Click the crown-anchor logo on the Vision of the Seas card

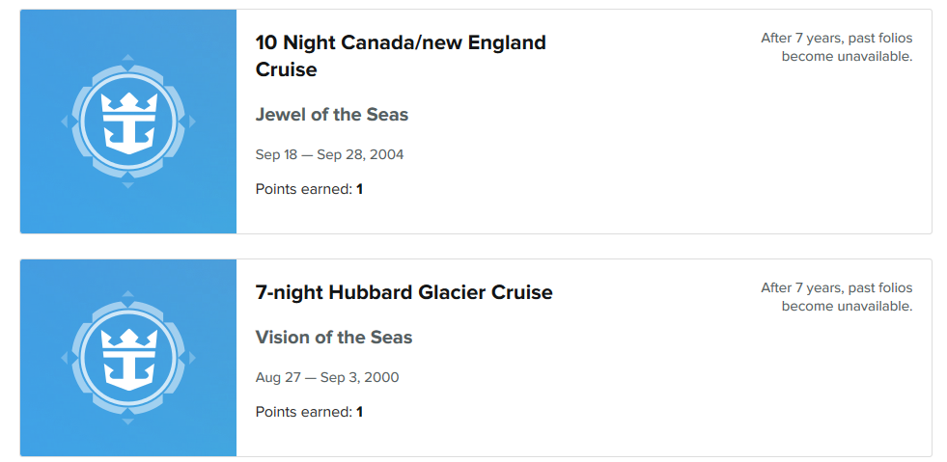[128, 359]
